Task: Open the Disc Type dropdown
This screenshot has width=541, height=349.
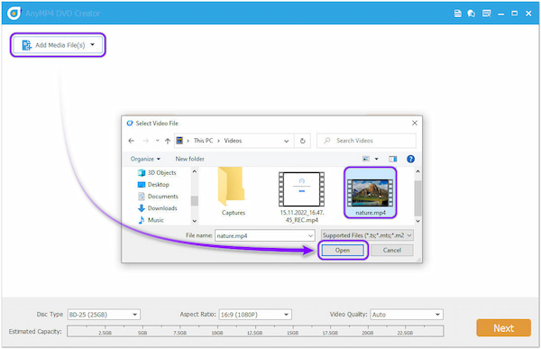Action: (x=104, y=315)
